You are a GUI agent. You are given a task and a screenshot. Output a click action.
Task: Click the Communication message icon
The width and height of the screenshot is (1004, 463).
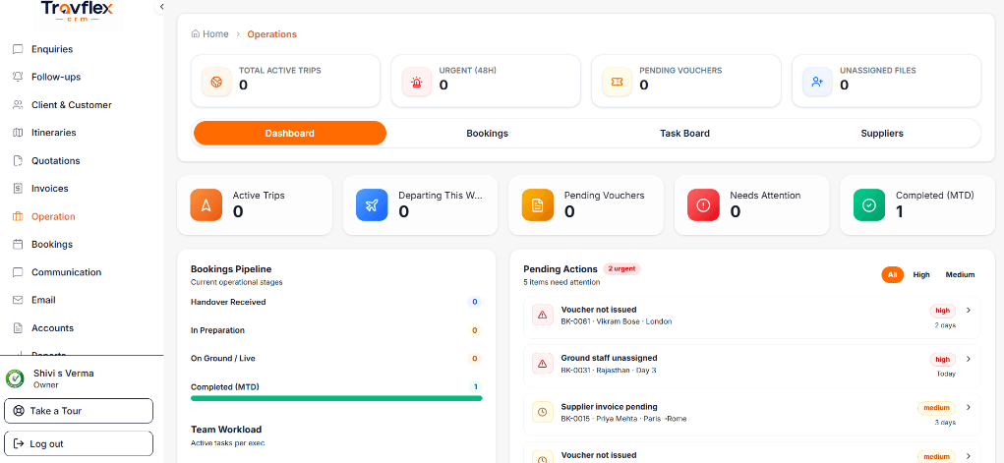18,272
